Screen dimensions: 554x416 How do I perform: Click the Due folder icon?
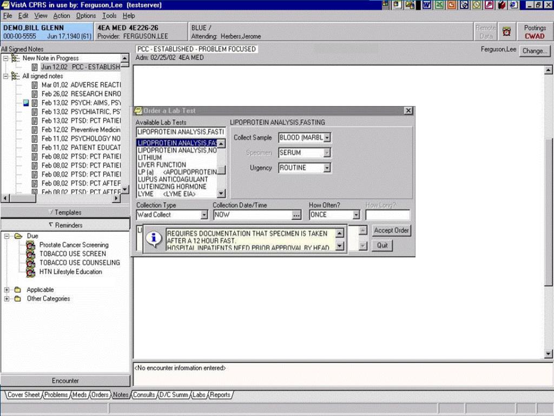tap(18, 236)
